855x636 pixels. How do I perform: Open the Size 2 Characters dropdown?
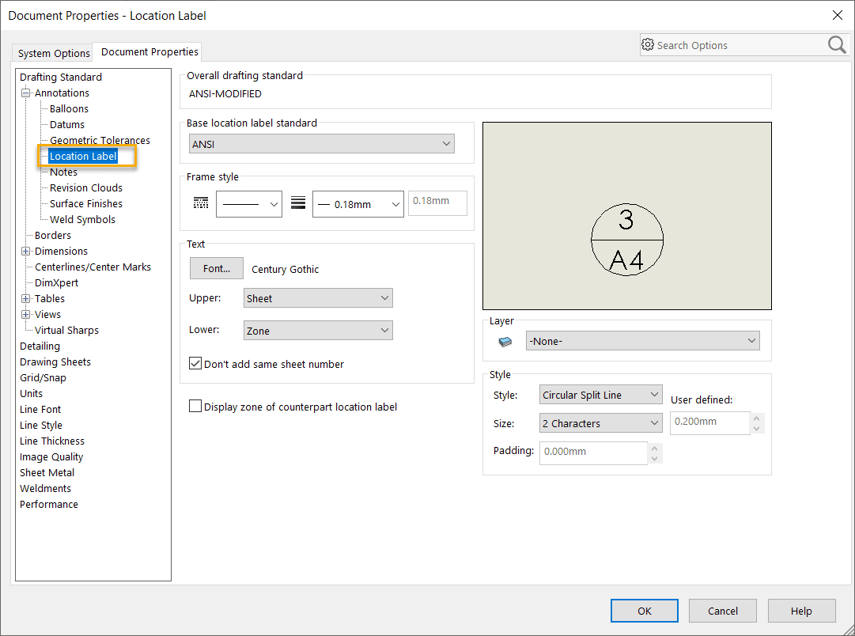pyautogui.click(x=601, y=422)
